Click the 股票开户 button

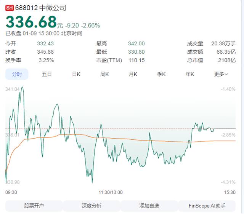point(34,206)
